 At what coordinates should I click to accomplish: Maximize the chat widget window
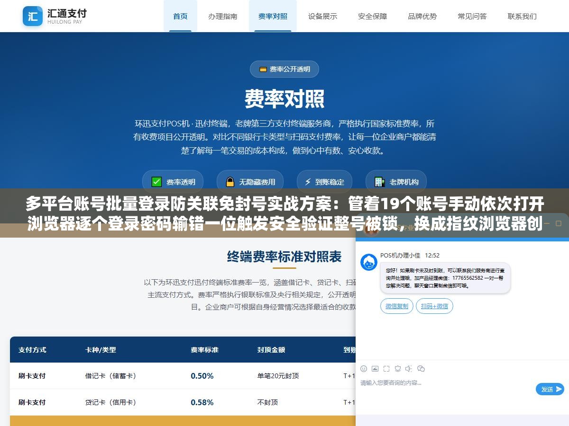tap(559, 222)
